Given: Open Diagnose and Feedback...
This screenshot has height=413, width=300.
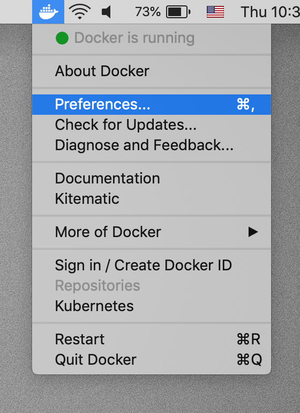Looking at the screenshot, I should pyautogui.click(x=151, y=145).
